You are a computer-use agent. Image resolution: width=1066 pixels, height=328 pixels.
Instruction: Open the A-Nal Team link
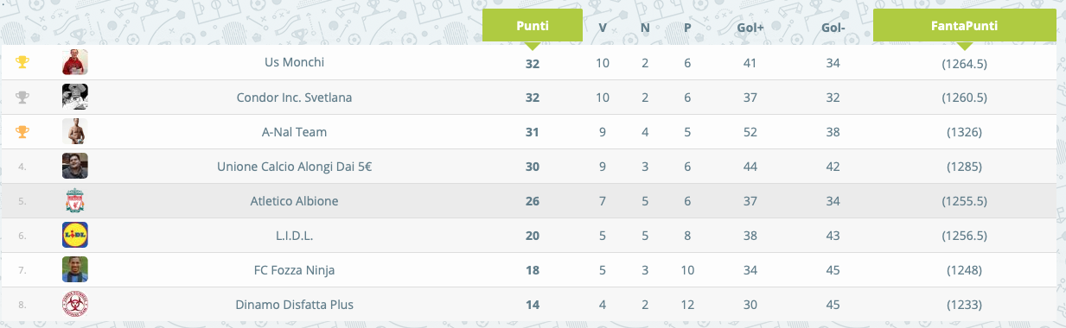pos(294,131)
